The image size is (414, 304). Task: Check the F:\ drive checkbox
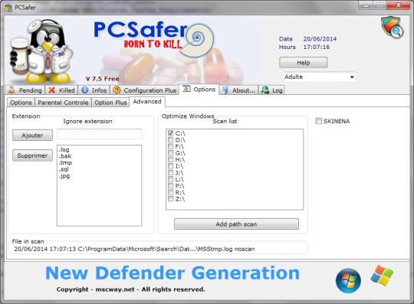170,146
